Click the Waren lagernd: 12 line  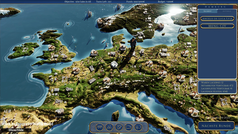[212, 83]
